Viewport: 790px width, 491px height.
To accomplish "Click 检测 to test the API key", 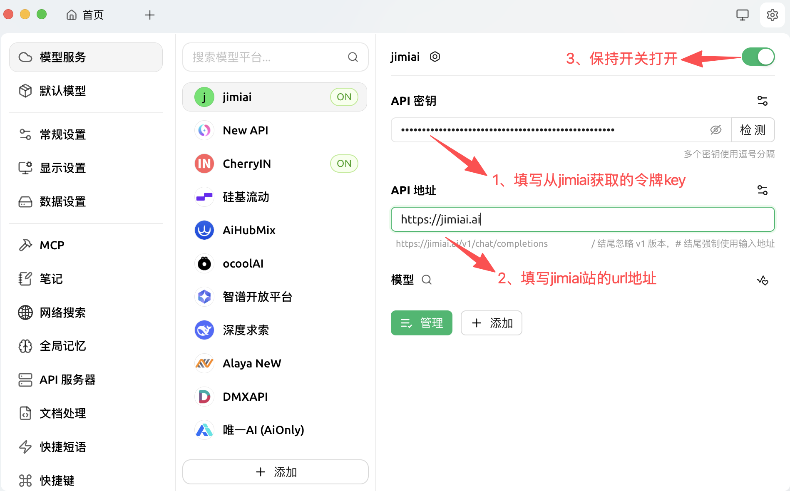I will pos(753,130).
